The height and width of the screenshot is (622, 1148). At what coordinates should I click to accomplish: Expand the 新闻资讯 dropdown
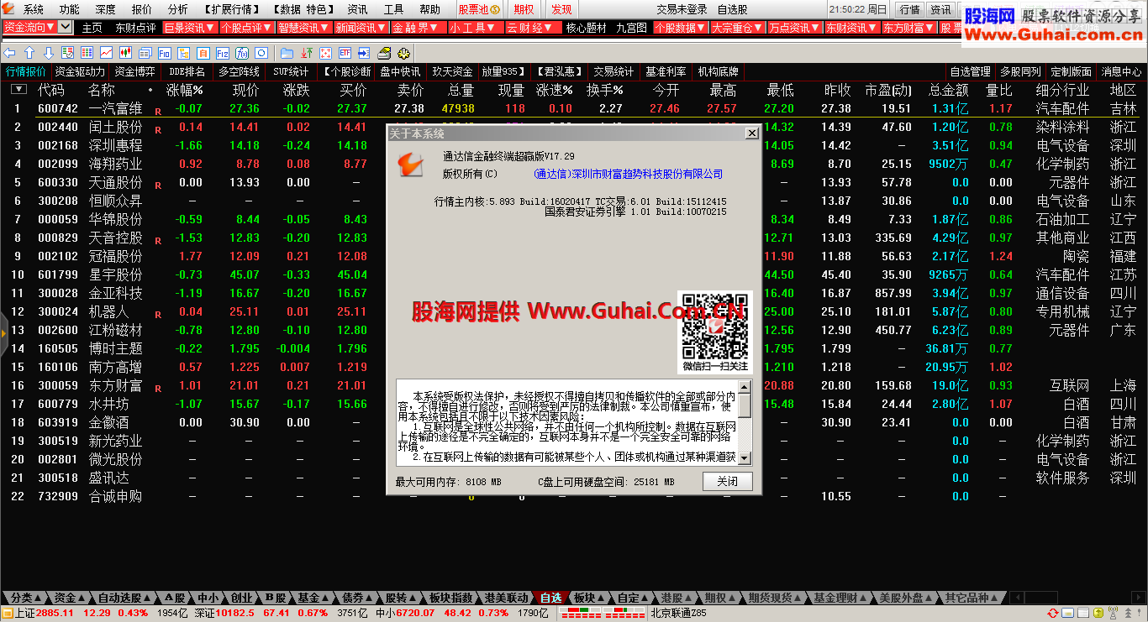click(361, 27)
